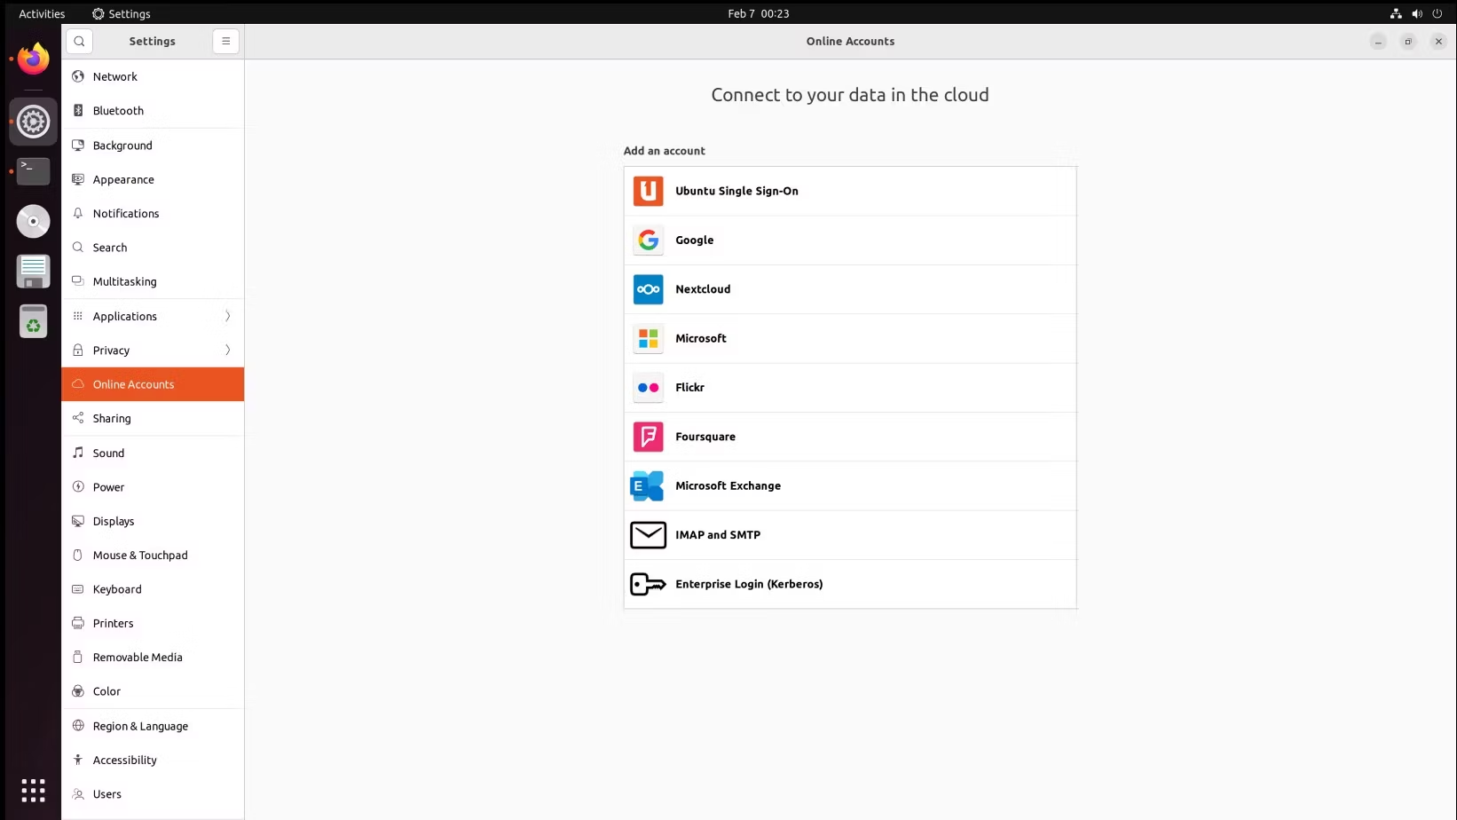Click the Flickr account label

coord(689,388)
